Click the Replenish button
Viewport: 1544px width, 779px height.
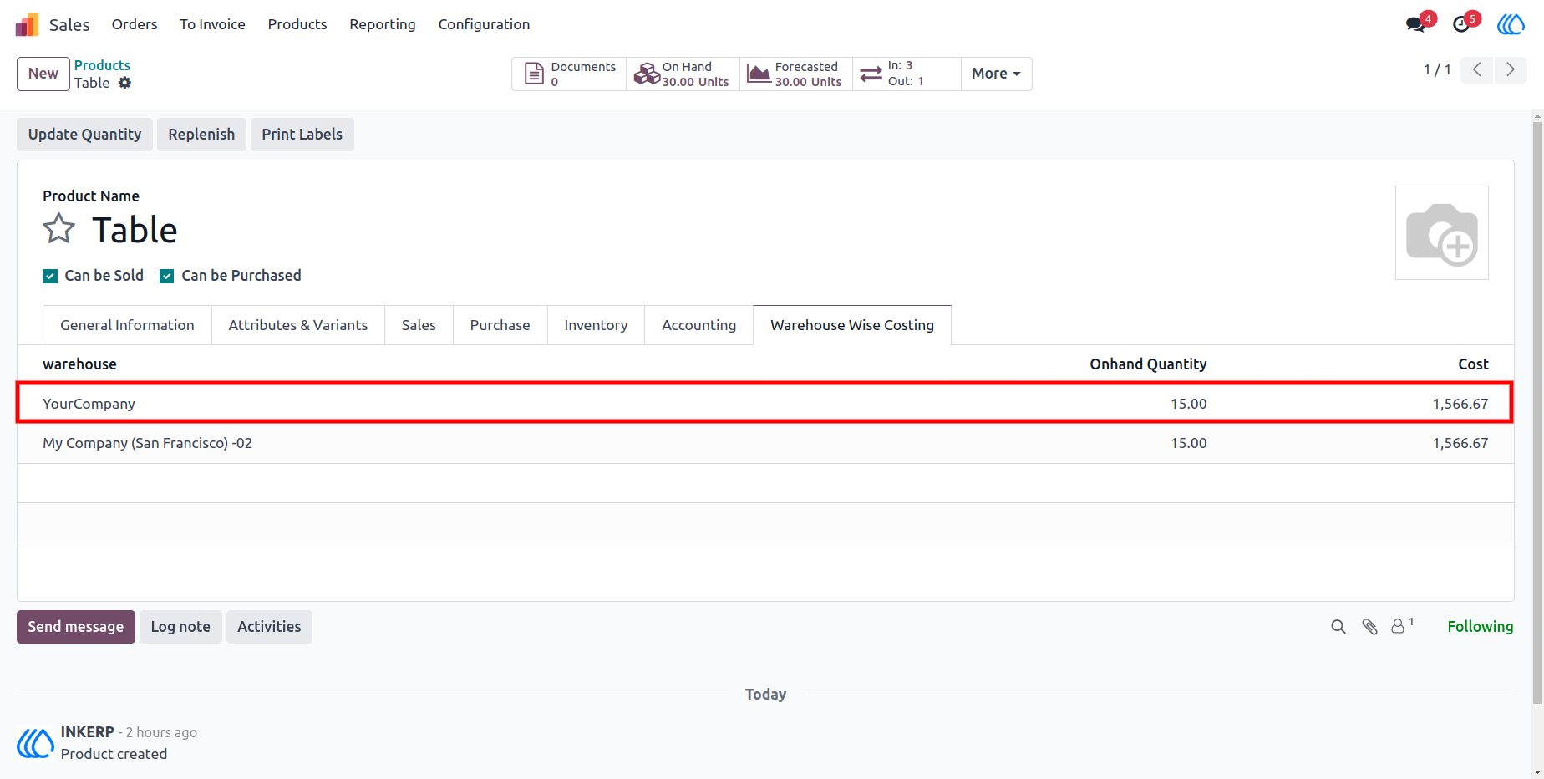201,135
